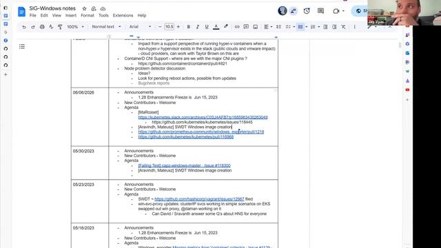
Task: Increase the font size
Action: click(178, 27)
